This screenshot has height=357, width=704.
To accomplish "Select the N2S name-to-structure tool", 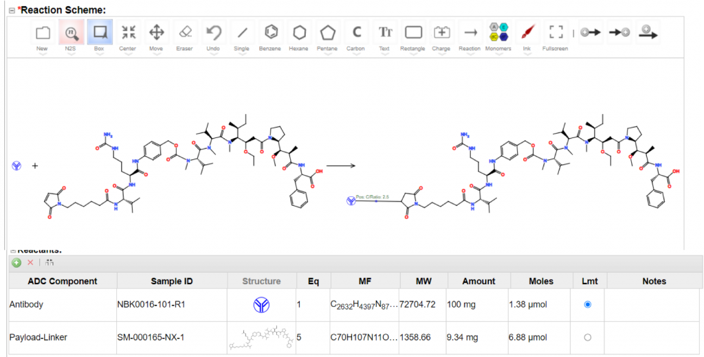I will point(71,32).
